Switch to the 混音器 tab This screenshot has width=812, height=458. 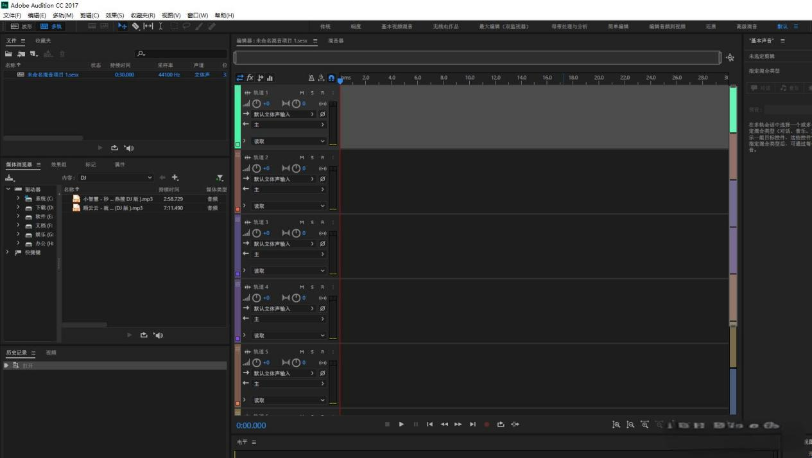click(x=336, y=40)
